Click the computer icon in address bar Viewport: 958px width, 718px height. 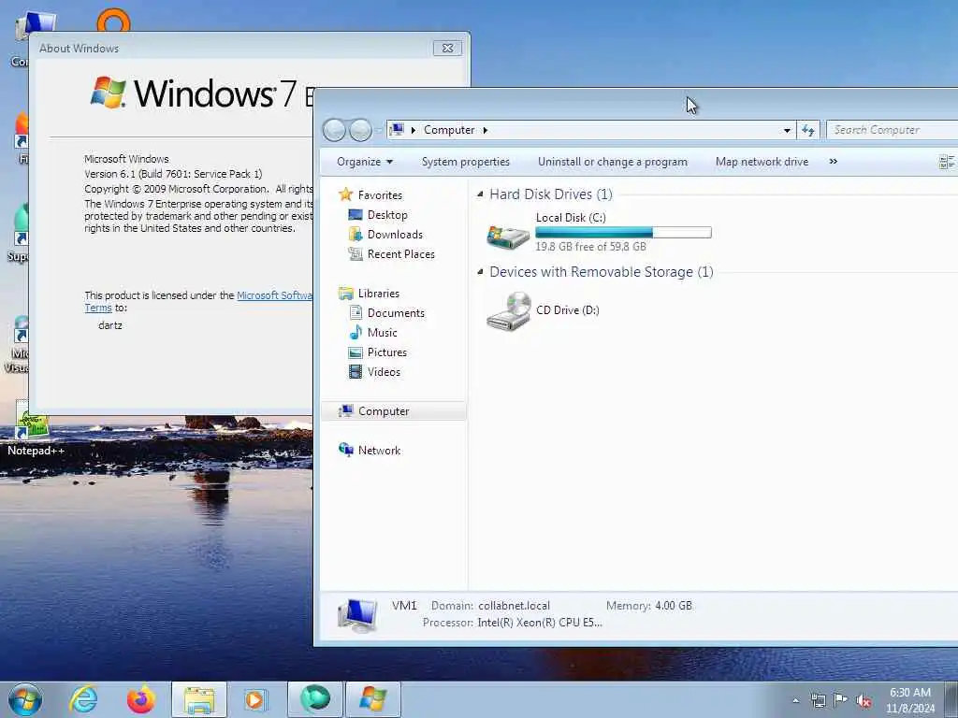(397, 129)
